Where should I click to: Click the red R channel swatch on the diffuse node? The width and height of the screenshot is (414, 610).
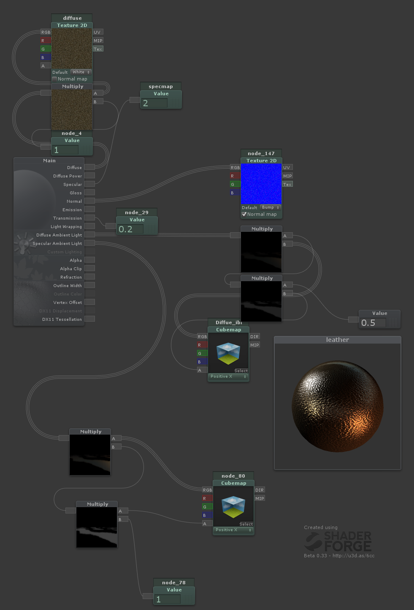click(x=46, y=40)
